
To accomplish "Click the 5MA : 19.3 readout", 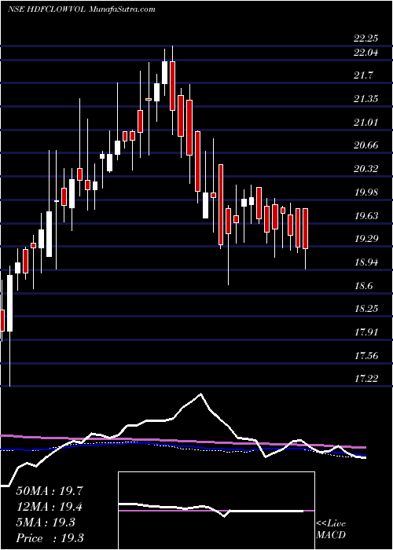I will pyautogui.click(x=46, y=522).
